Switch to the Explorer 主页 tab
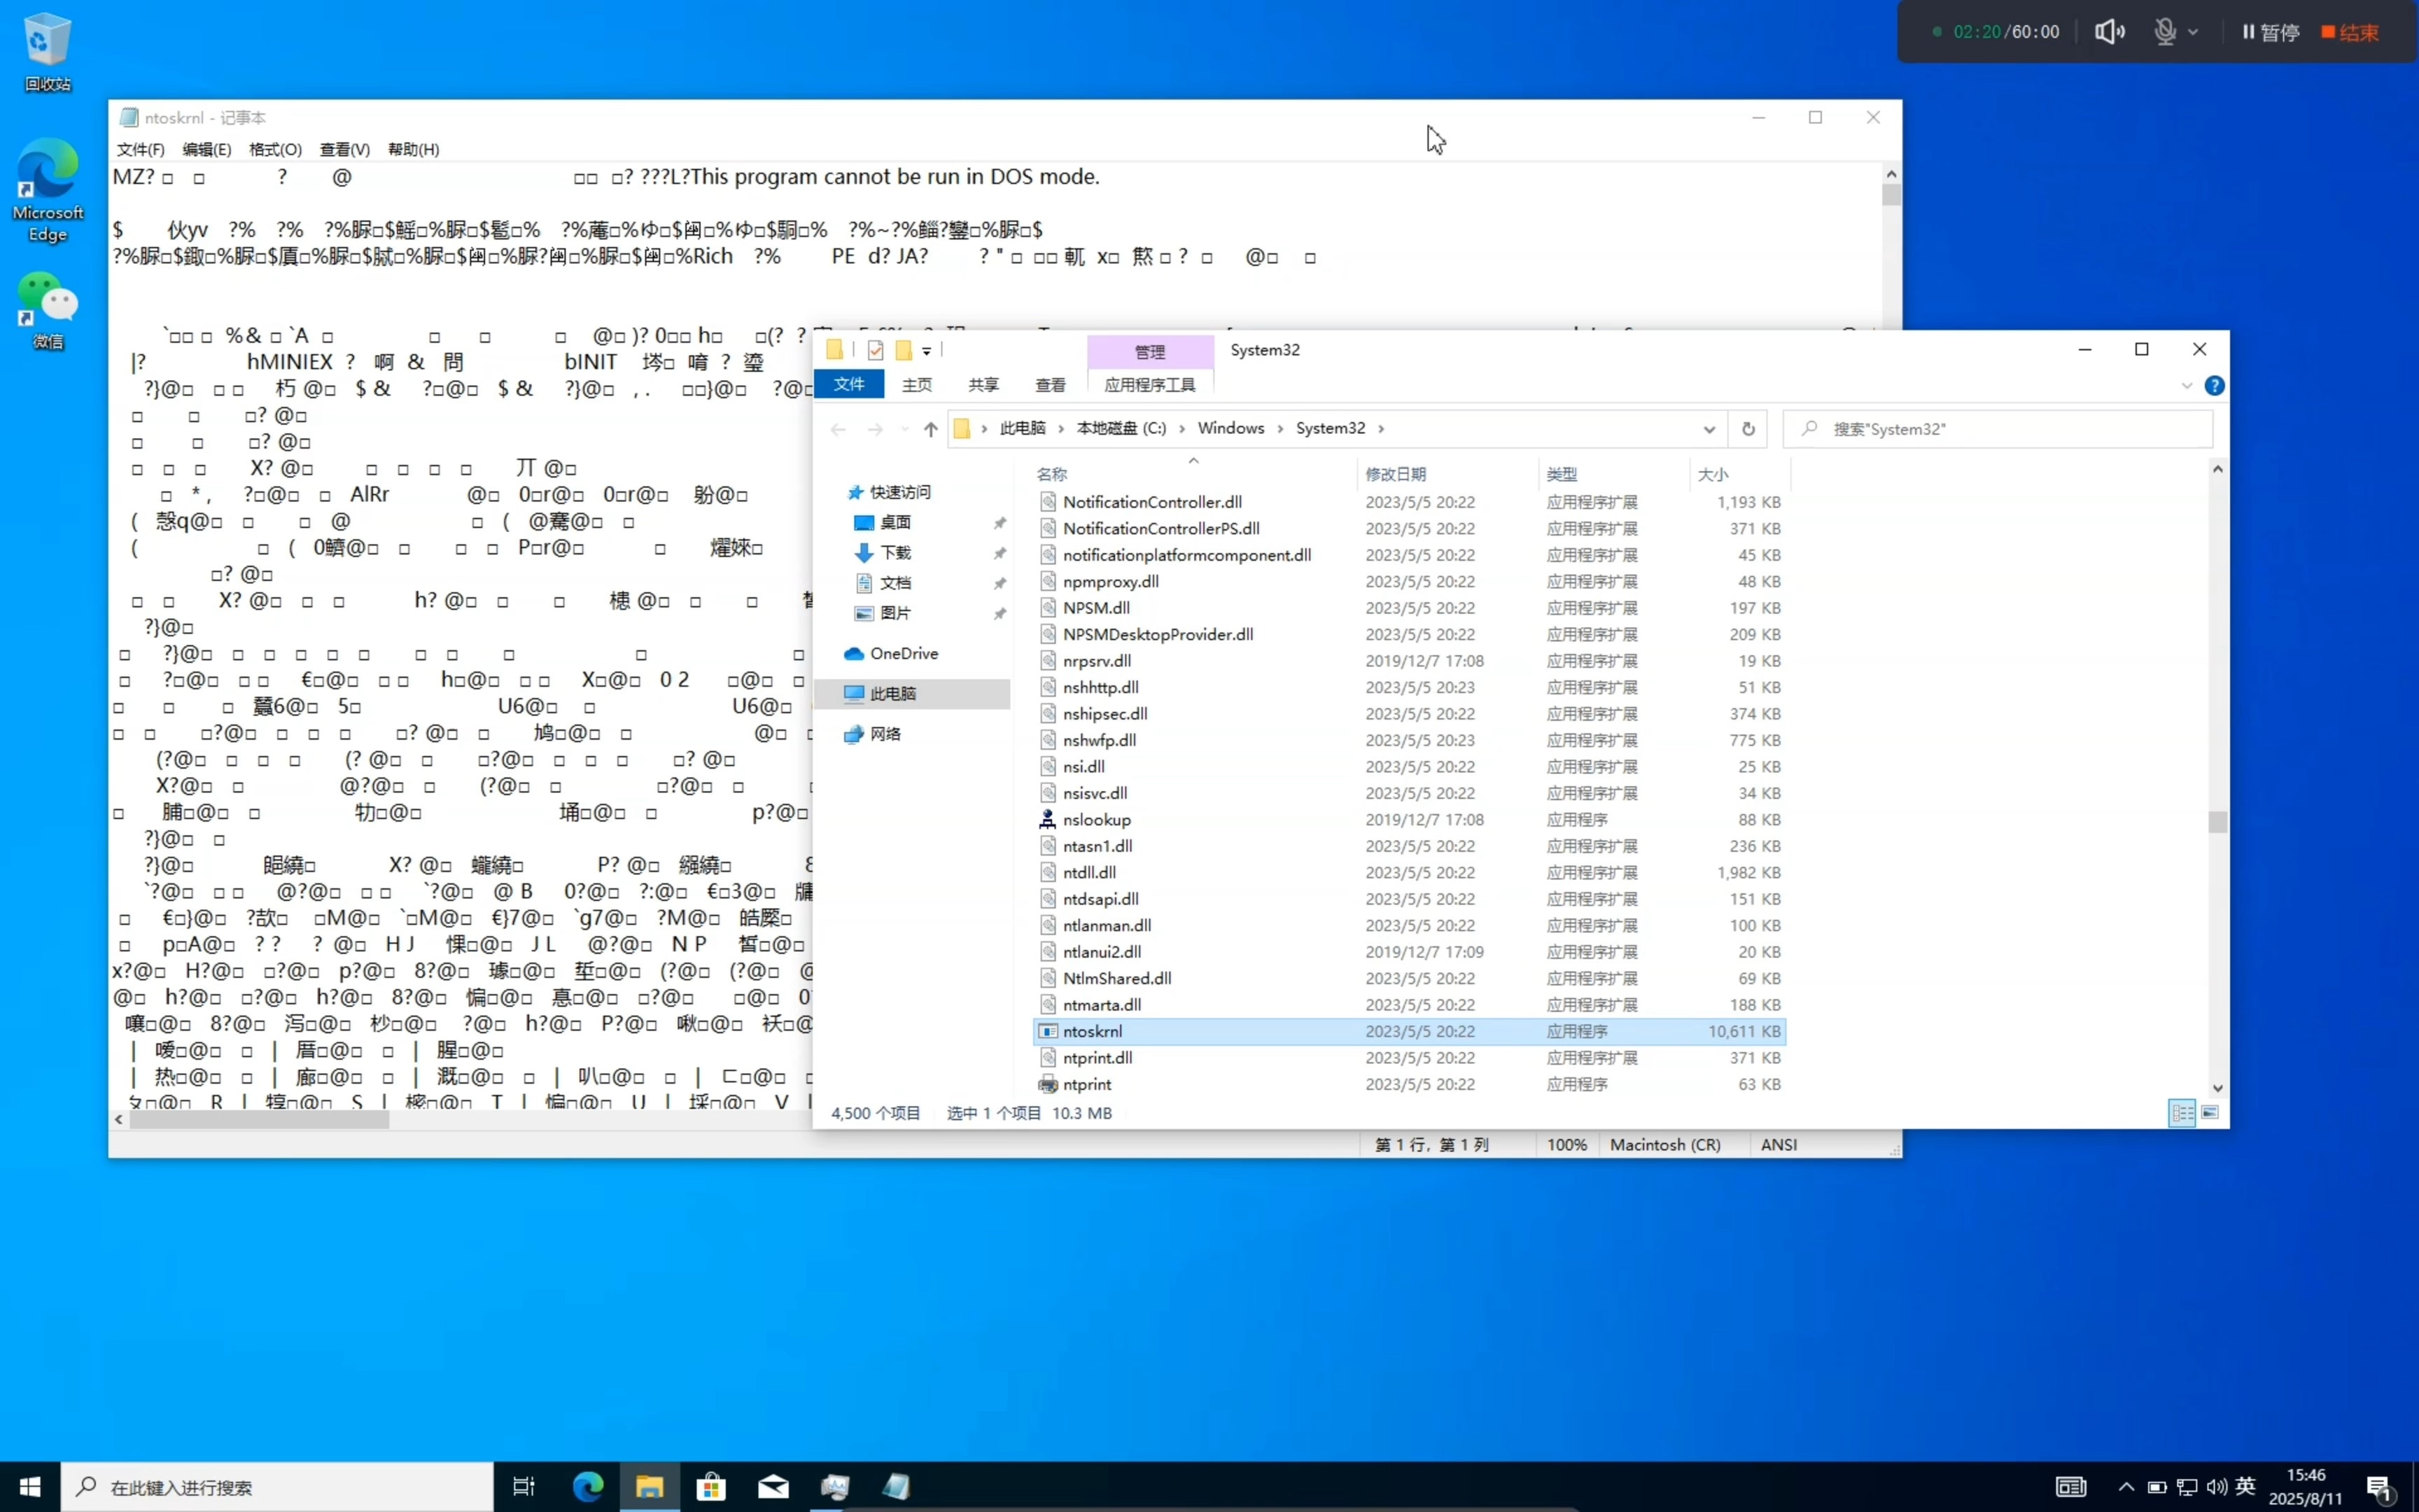The height and width of the screenshot is (1512, 2419). point(917,385)
